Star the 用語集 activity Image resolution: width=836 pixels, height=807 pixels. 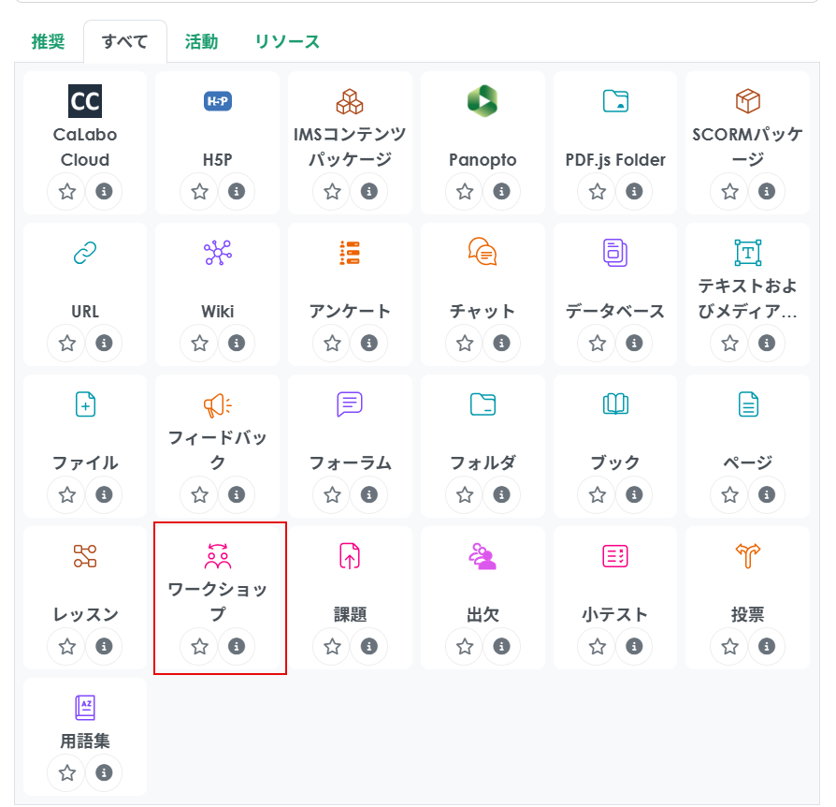pos(67,772)
